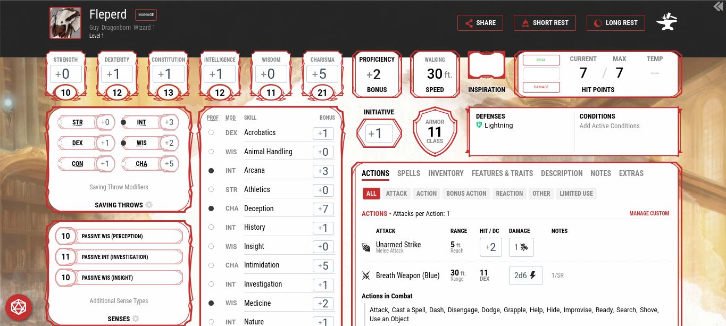Collapse sidebar with double chevron arrows

[719, 6]
